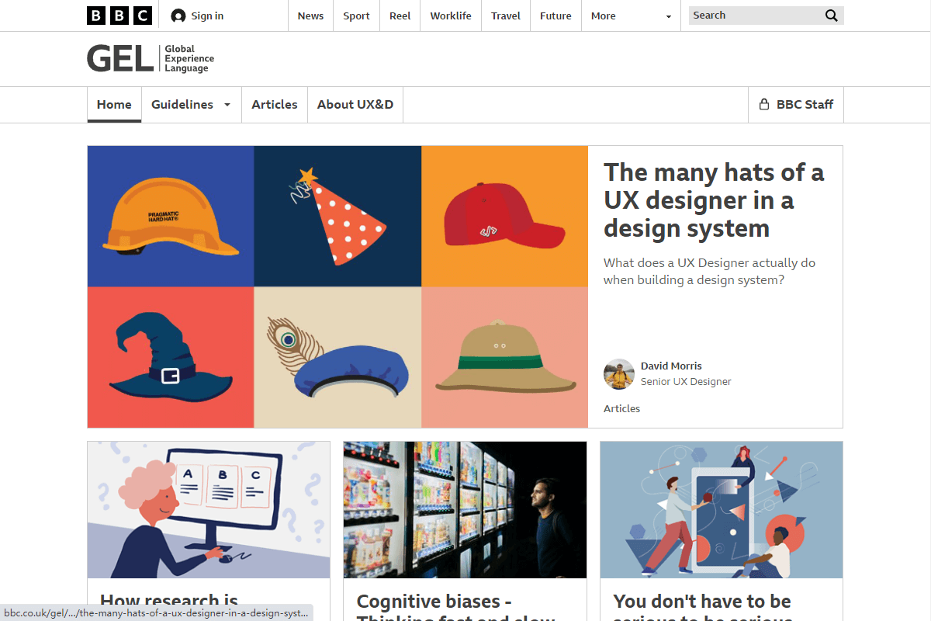Screen dimensions: 931x621
Task: Expand the More menu arrow
Action: [x=669, y=16]
